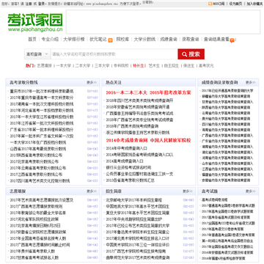Click the red 特长生 hot keyword link
The image size is (264, 264).
tap(139, 65)
